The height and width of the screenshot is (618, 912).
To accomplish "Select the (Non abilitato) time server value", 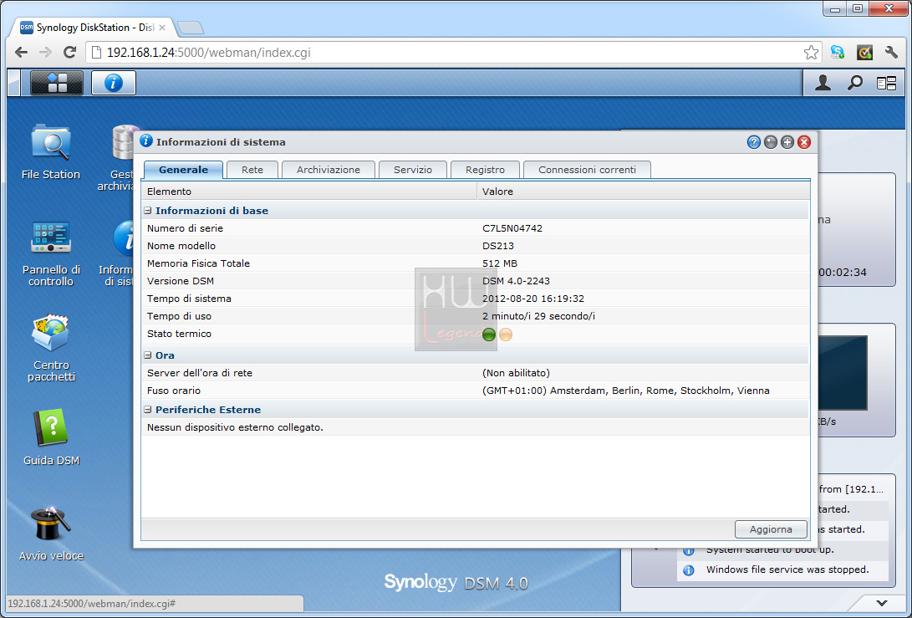I will click(x=516, y=373).
